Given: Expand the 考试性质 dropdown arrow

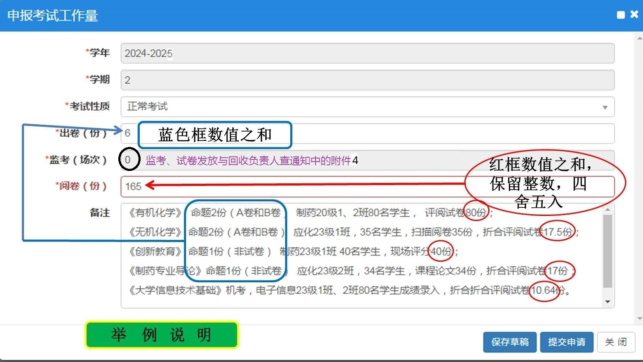Looking at the screenshot, I should click(605, 107).
